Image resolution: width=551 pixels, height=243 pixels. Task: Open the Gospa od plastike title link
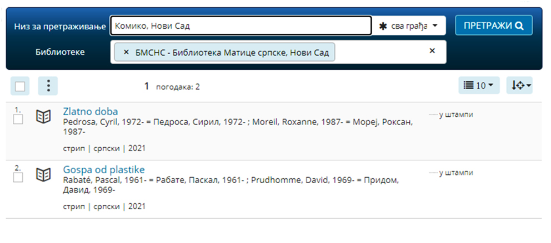click(x=104, y=170)
